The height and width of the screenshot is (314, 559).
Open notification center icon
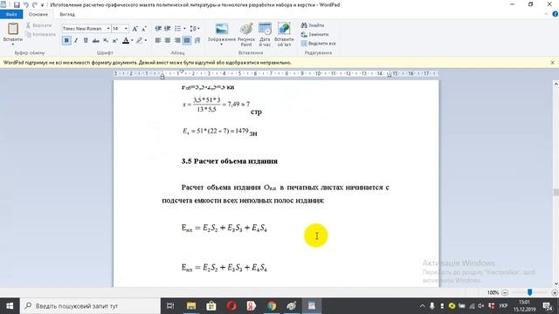click(548, 306)
